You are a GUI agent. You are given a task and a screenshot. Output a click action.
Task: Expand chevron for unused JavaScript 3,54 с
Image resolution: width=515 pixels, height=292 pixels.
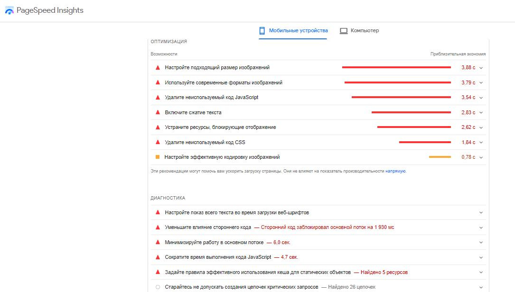pos(481,98)
